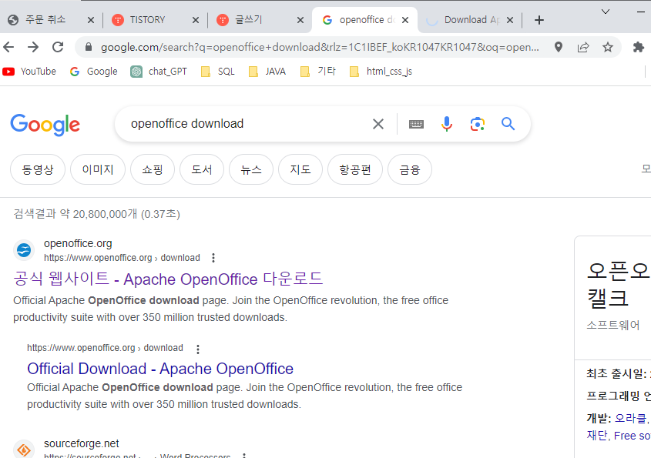The height and width of the screenshot is (458, 651).
Task: Switch to the TISTORY tab
Action: pyautogui.click(x=147, y=20)
